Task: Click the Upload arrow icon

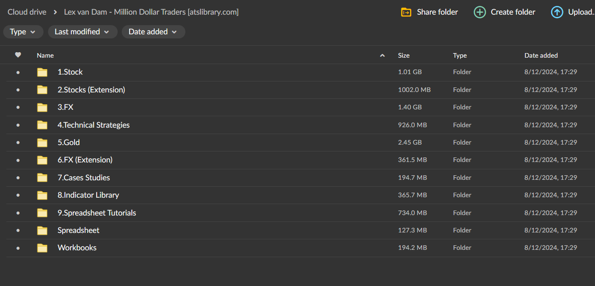Action: (557, 12)
